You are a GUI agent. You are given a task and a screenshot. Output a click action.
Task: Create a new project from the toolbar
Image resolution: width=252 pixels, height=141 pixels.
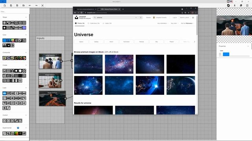pyautogui.click(x=5, y=5)
